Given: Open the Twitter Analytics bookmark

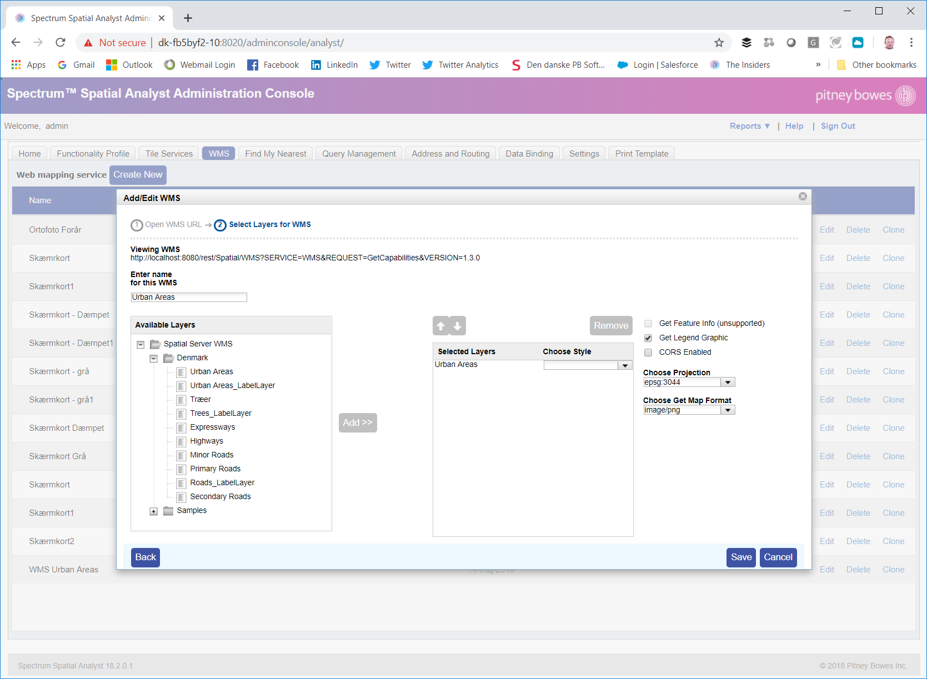Looking at the screenshot, I should click(460, 65).
